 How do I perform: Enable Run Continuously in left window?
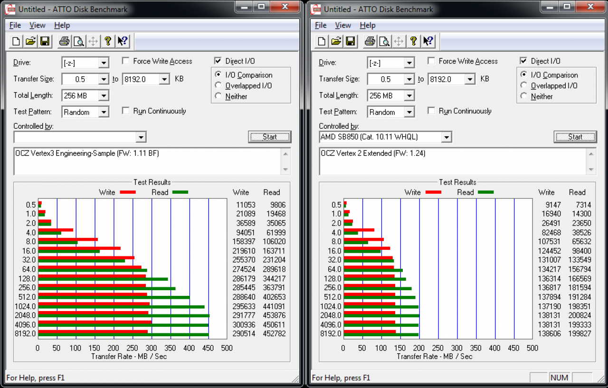click(x=126, y=111)
